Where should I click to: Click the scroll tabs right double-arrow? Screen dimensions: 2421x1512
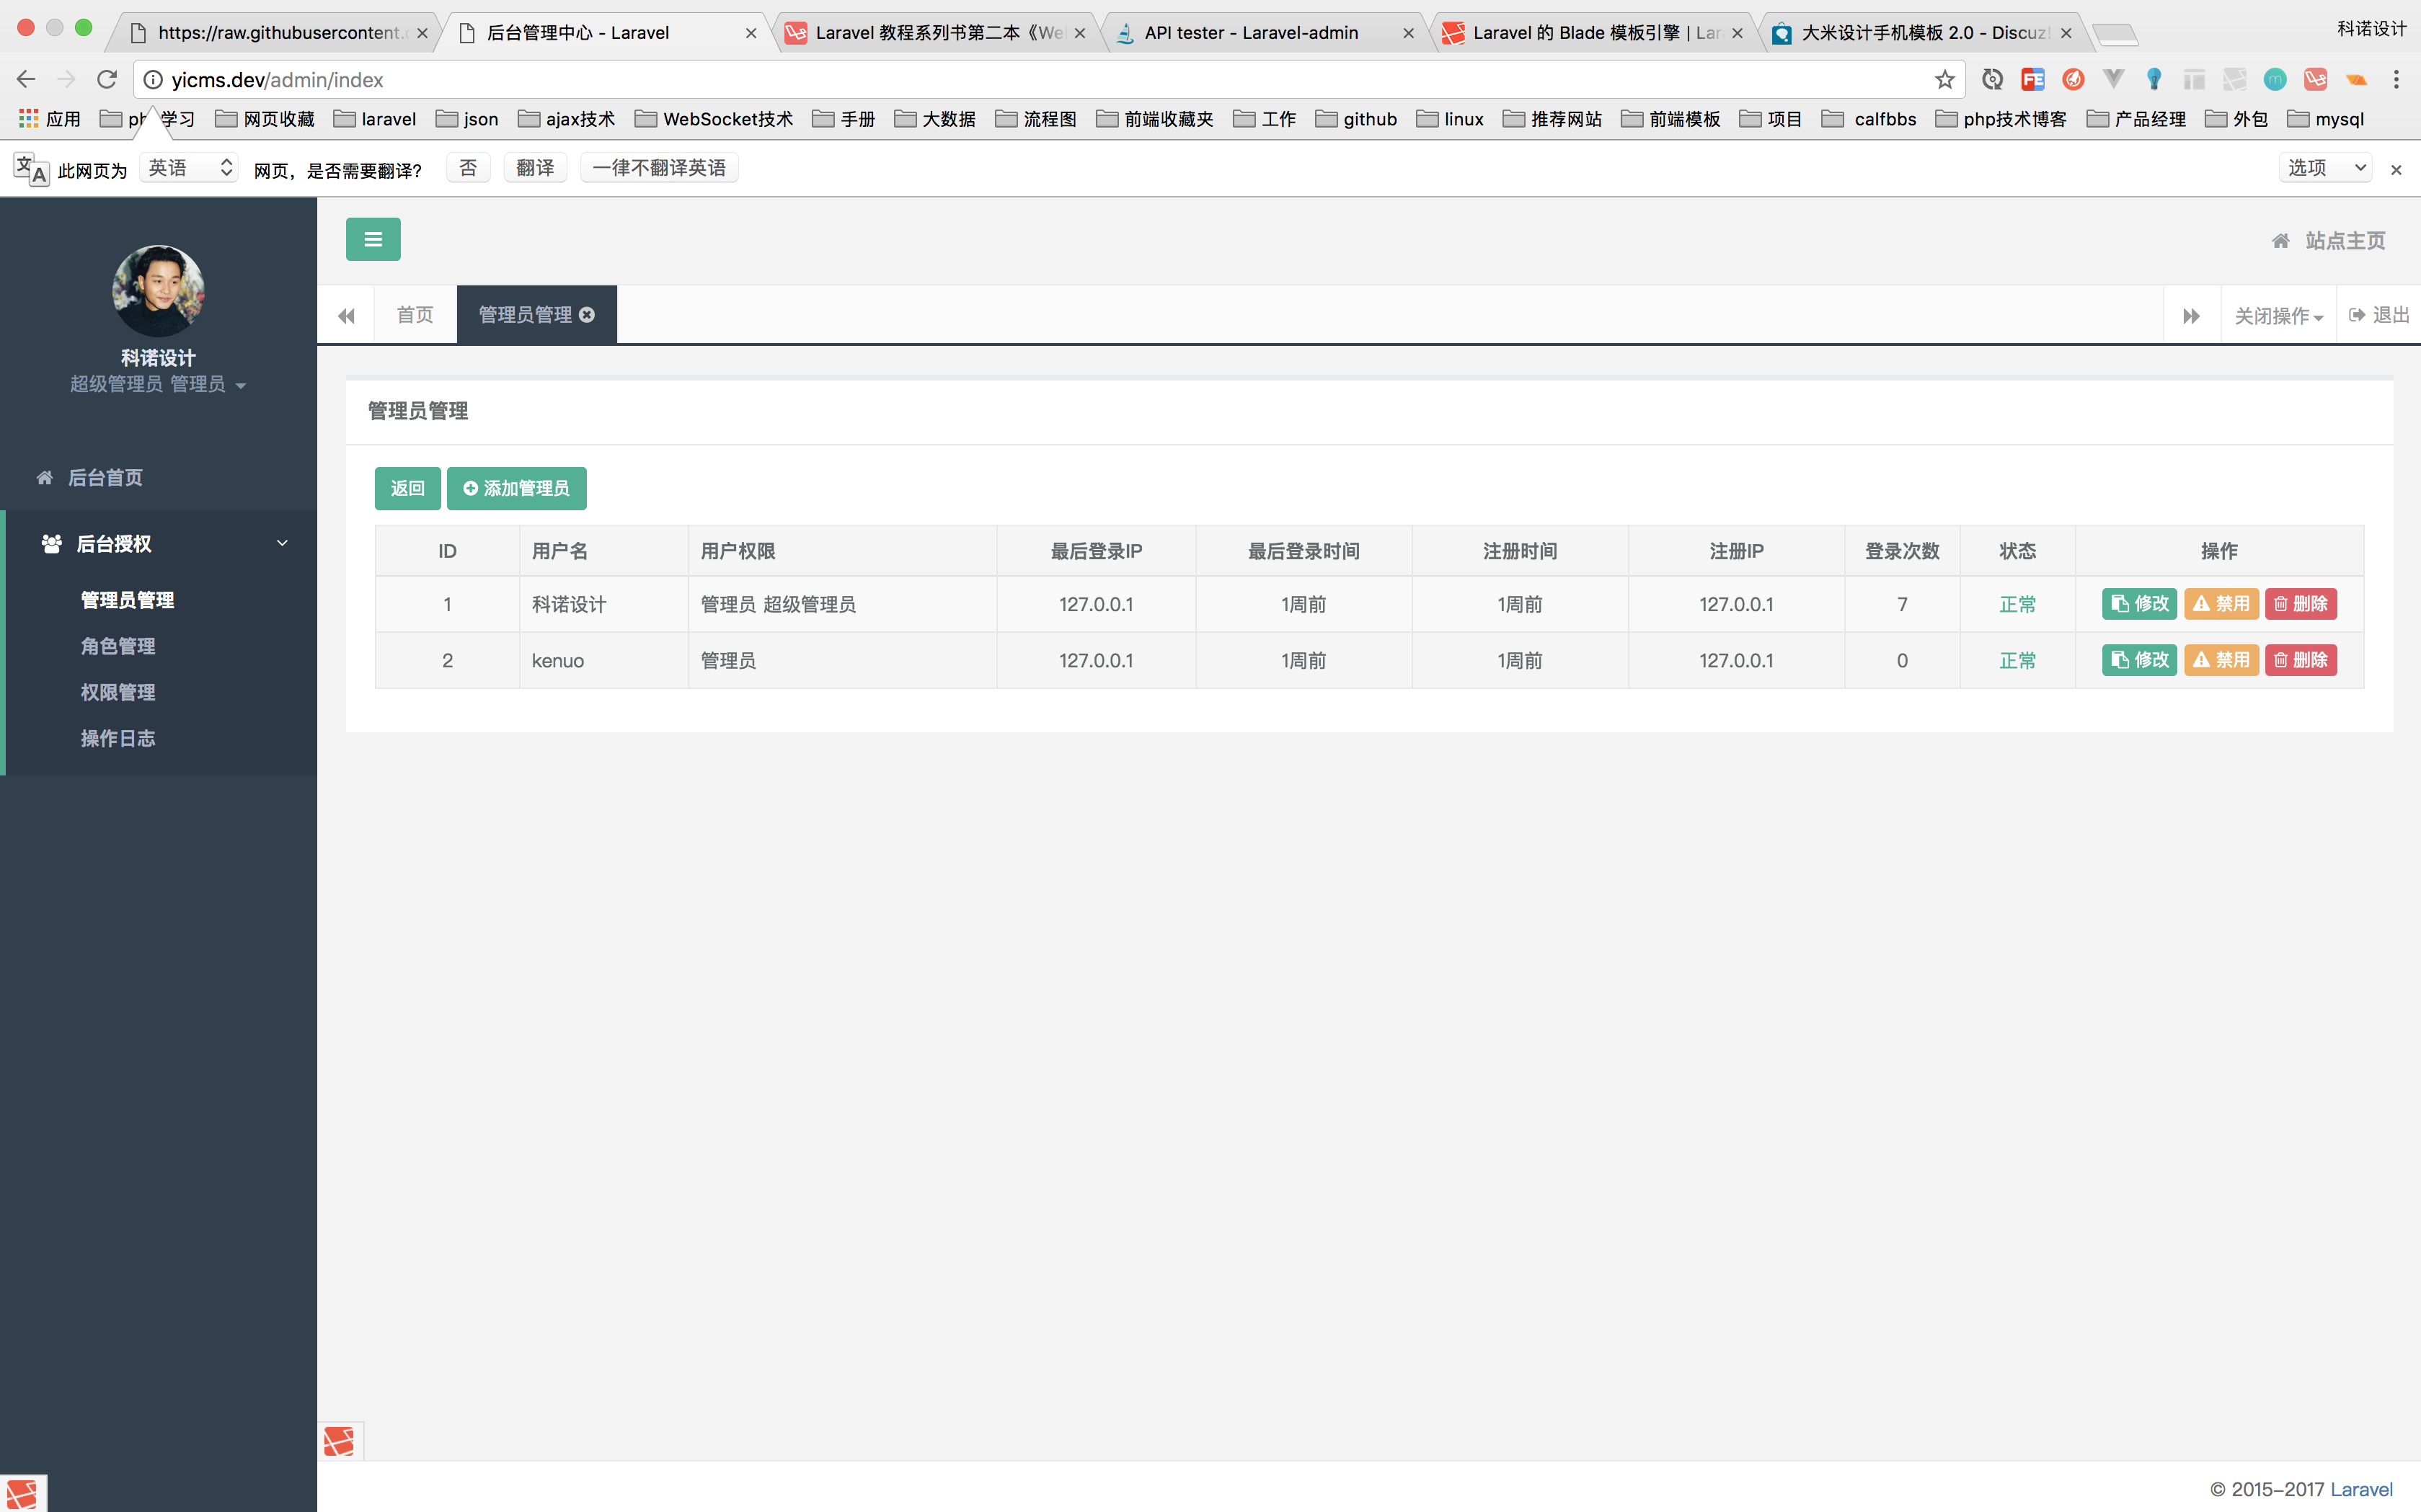pyautogui.click(x=2191, y=316)
